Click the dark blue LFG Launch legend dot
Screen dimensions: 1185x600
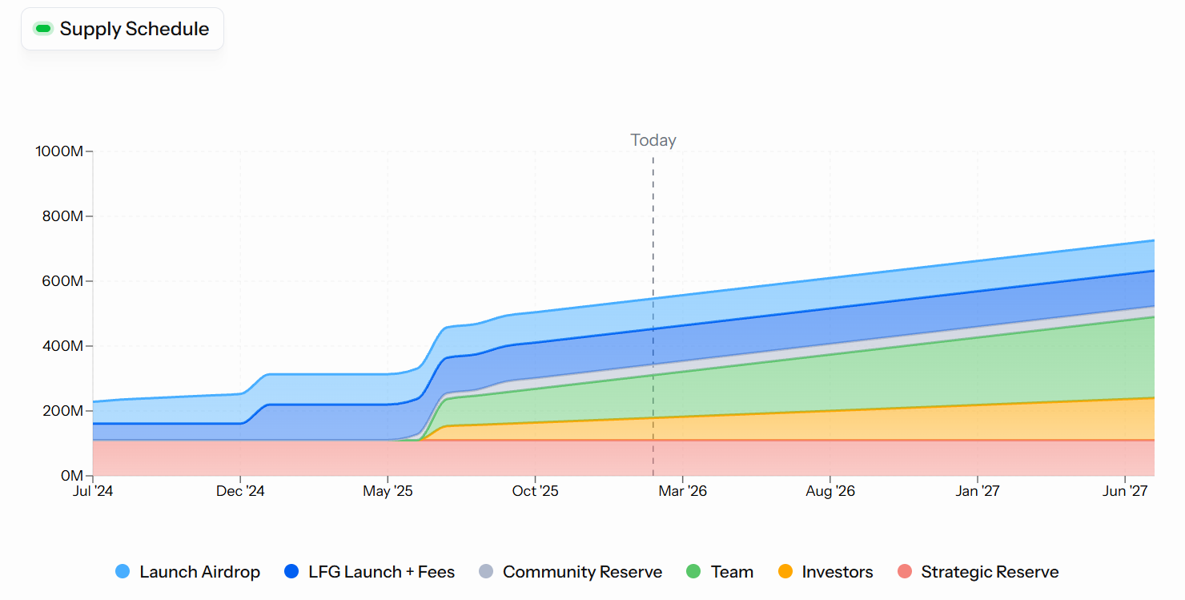click(291, 572)
